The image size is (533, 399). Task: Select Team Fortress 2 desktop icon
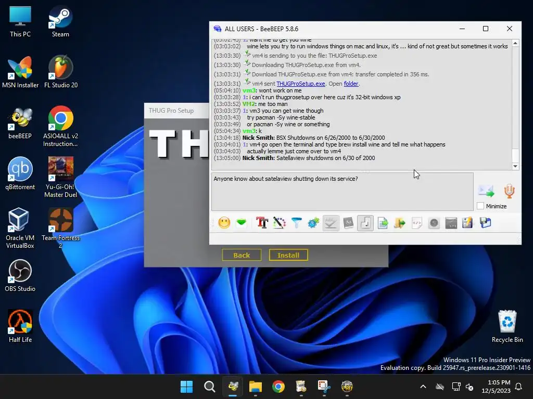60,228
